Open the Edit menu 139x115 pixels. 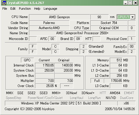[x=13, y=9]
